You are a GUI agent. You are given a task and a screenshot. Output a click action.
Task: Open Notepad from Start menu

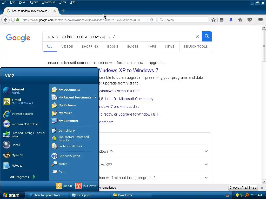(x=13, y=166)
